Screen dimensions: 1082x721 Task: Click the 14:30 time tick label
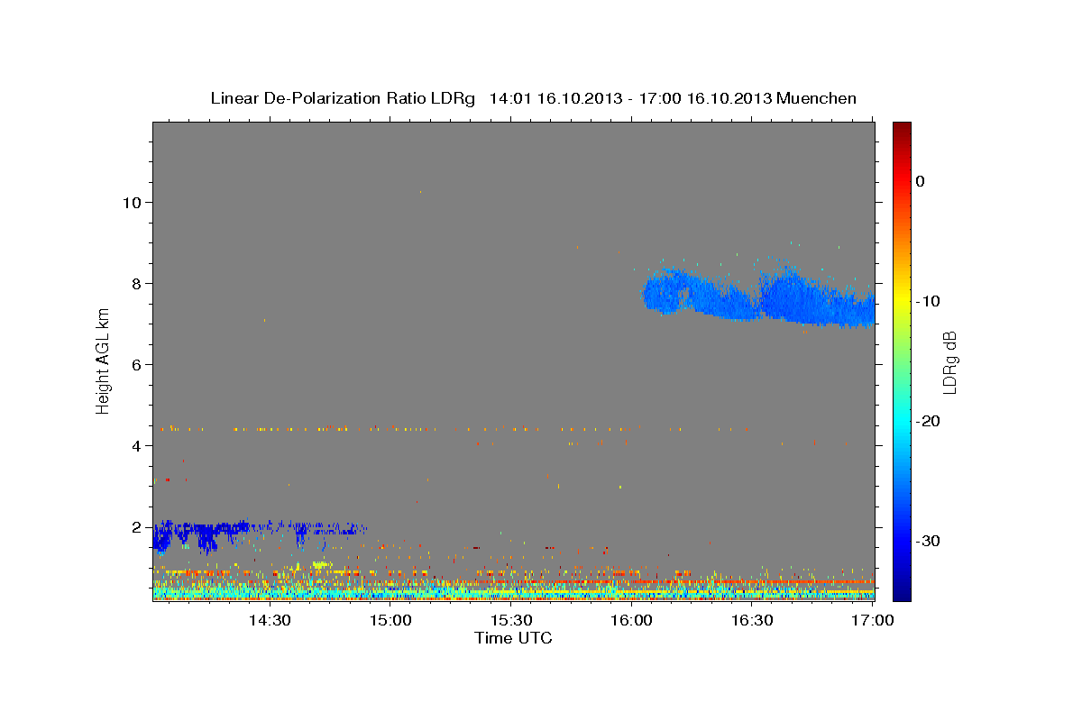269,620
